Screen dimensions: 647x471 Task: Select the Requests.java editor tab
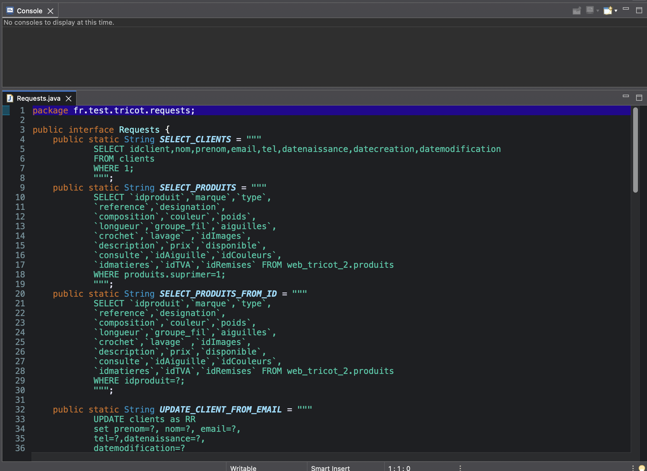pyautogui.click(x=38, y=99)
